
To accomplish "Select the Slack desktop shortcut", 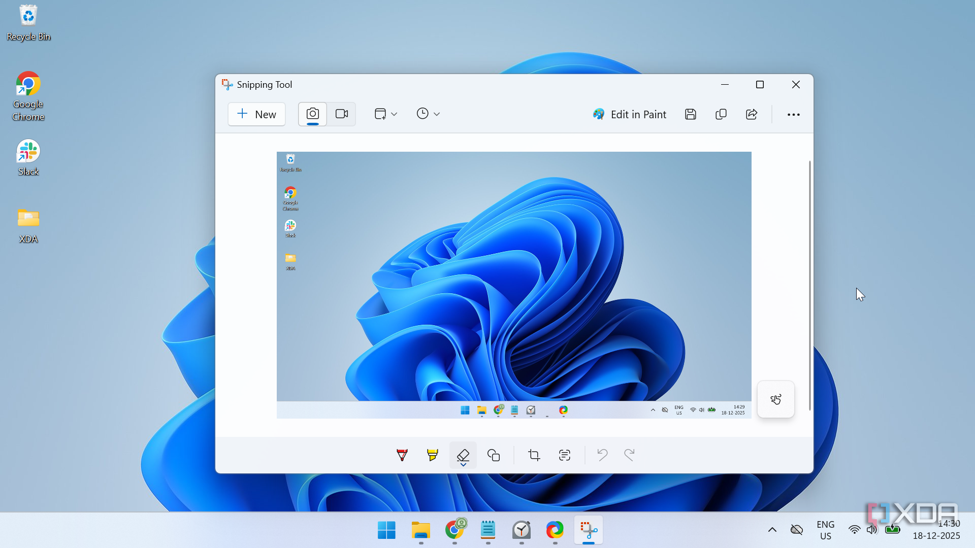I will [28, 158].
